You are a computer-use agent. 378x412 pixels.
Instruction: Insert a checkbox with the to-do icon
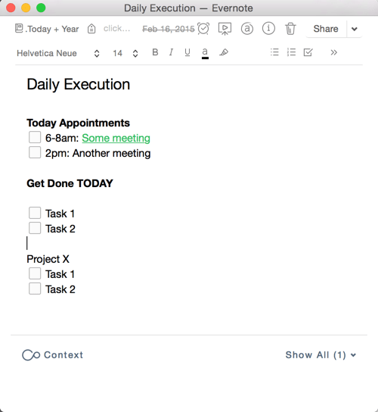[x=308, y=52]
